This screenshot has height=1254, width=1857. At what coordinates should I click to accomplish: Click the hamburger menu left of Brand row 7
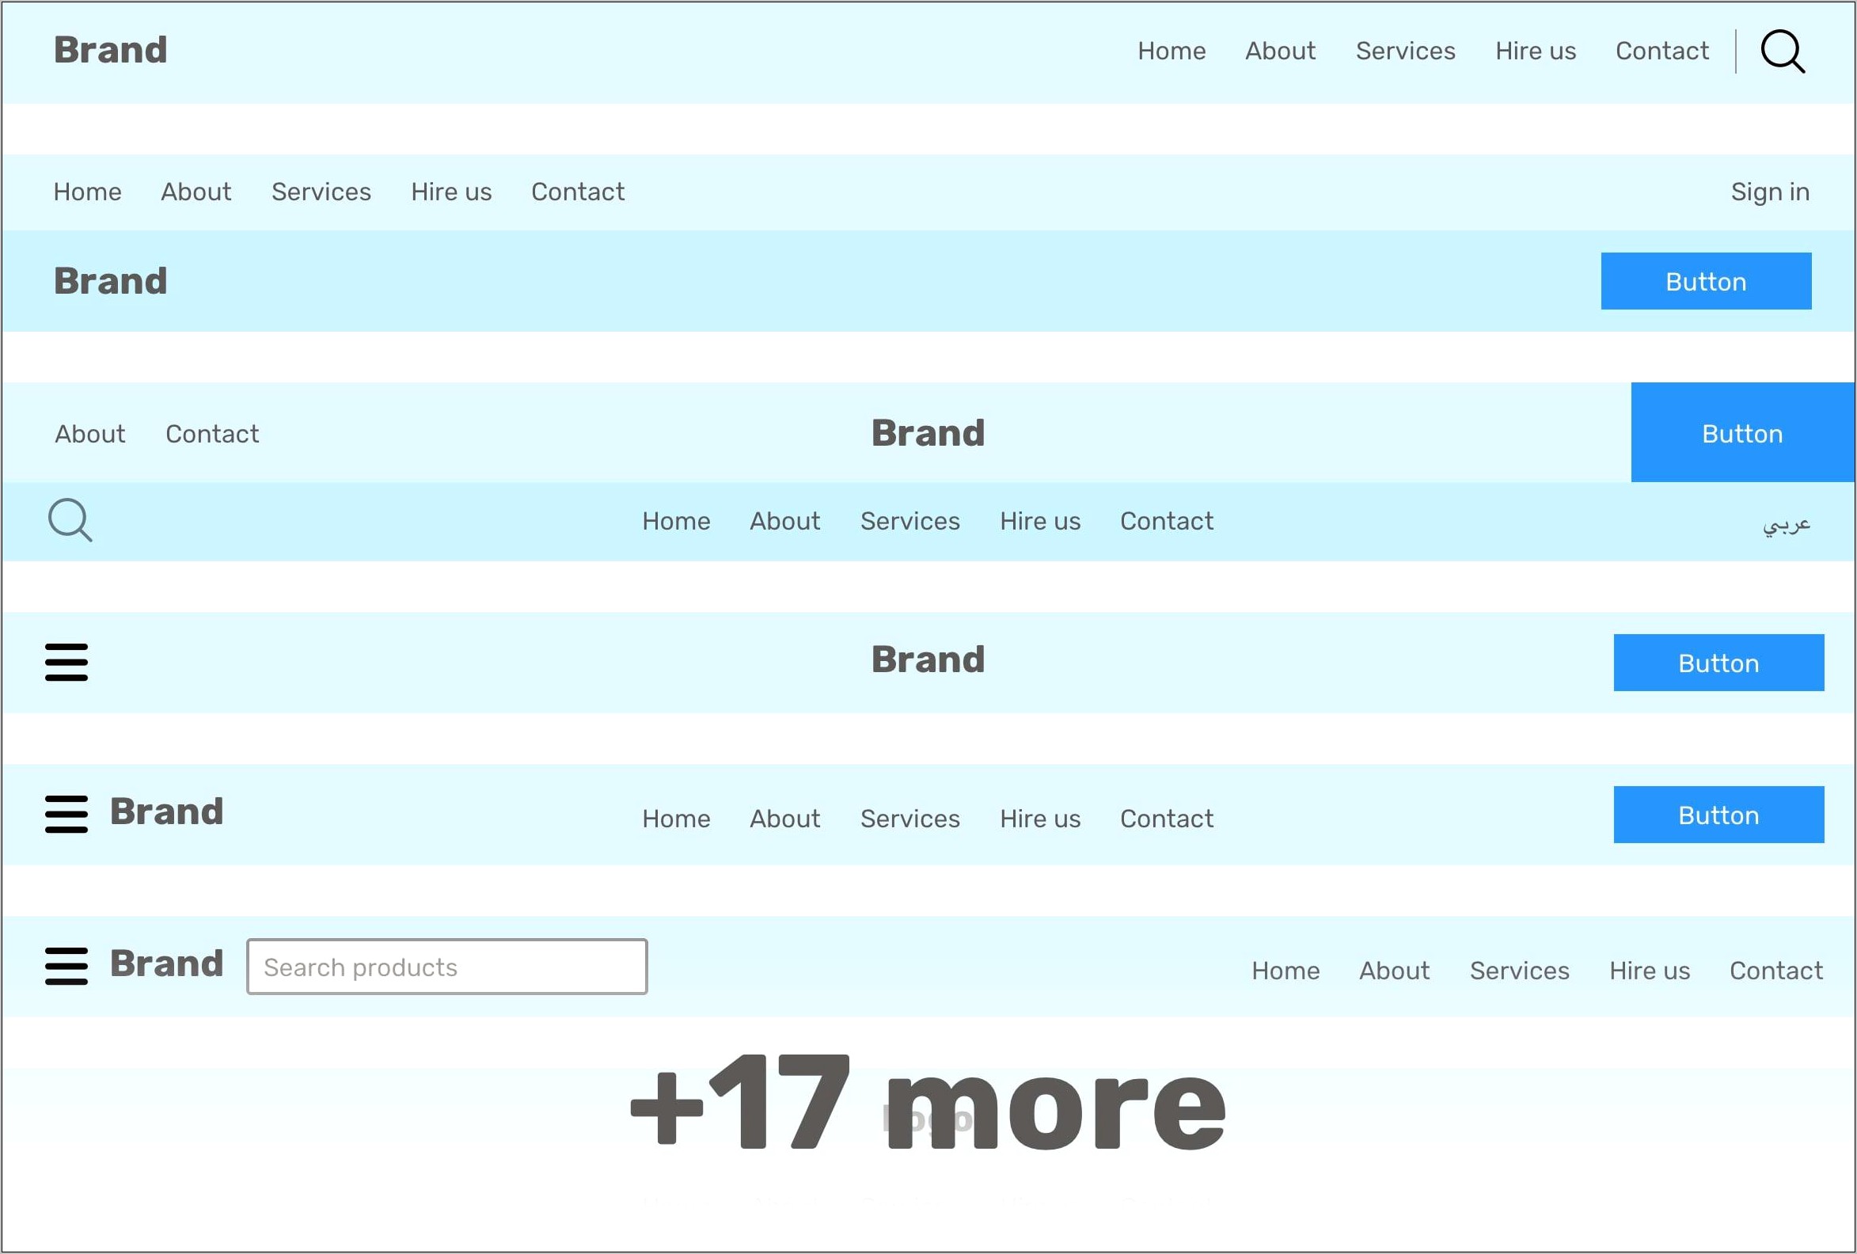point(66,967)
